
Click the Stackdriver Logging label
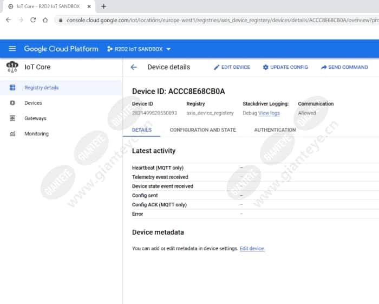[x=266, y=104]
